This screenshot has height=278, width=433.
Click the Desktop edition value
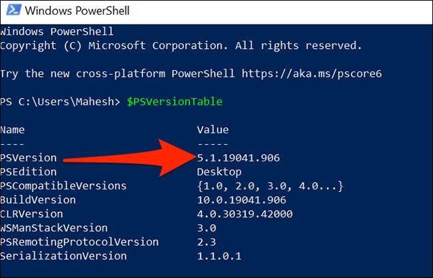[219, 172]
